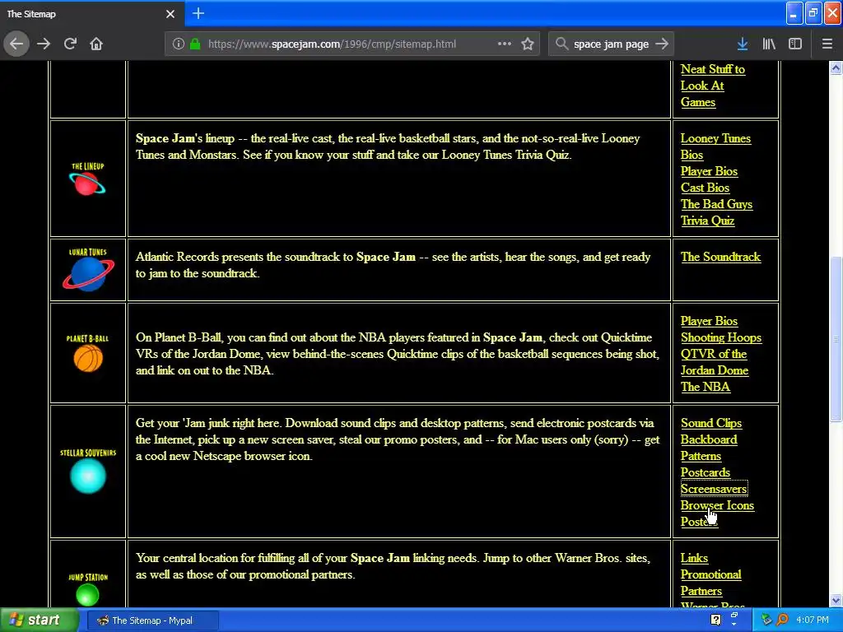This screenshot has height=632, width=843.
Task: Open the Cast Bios link
Action: 705,188
